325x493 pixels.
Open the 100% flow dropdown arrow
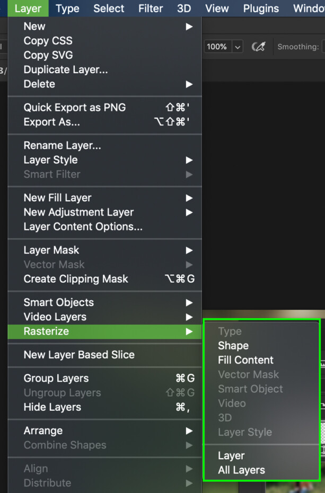pyautogui.click(x=238, y=47)
